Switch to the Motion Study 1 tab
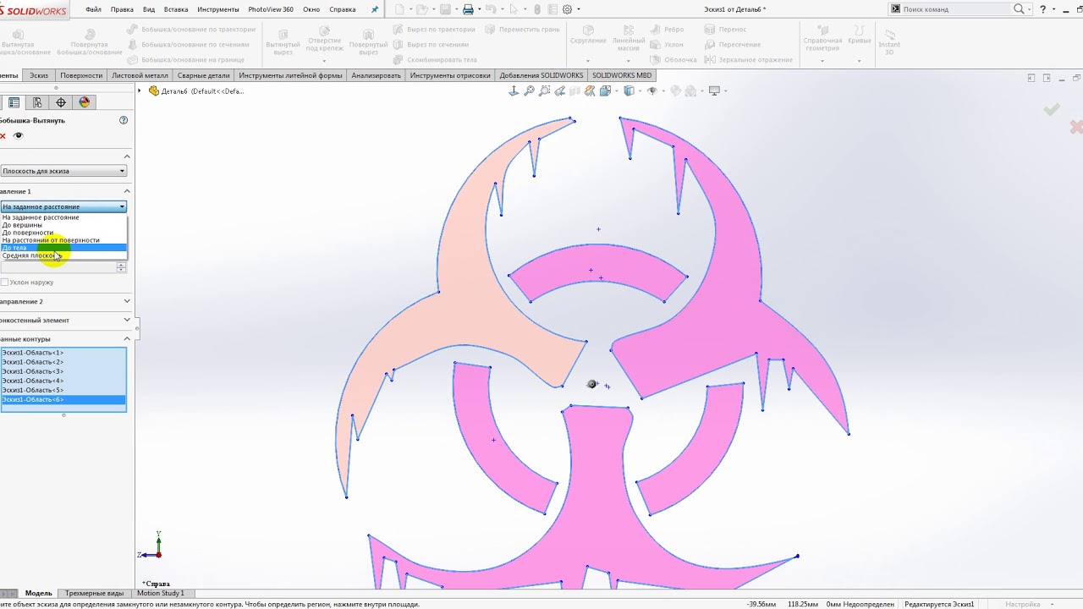 tap(160, 593)
